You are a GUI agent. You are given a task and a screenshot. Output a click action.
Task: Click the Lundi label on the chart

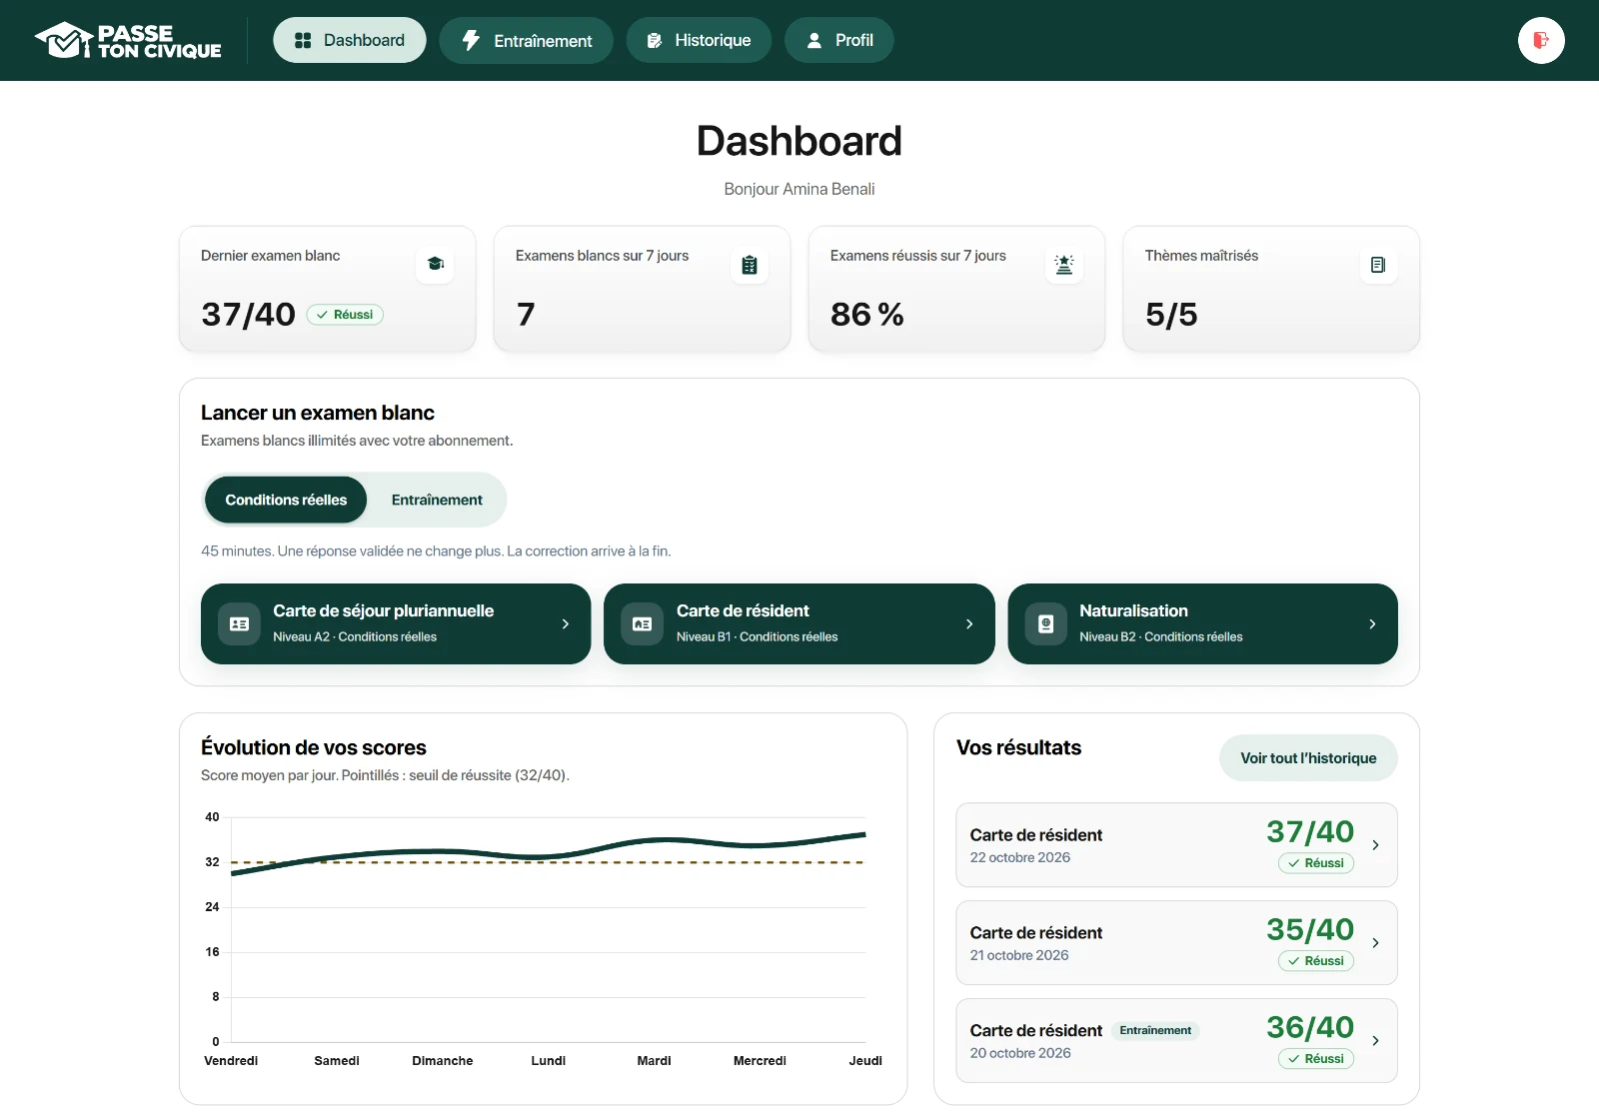549,1061
